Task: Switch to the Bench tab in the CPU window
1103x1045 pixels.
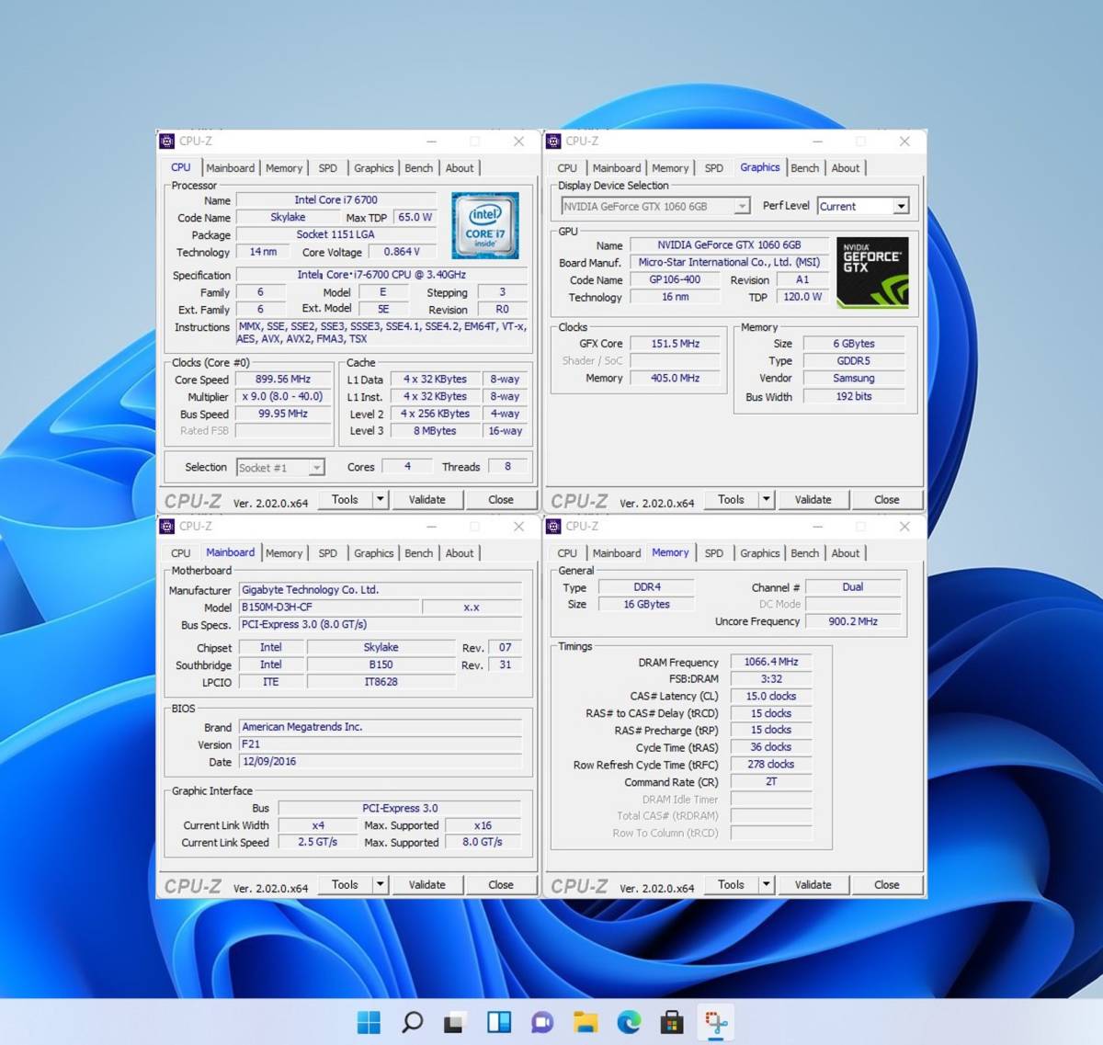Action: (x=418, y=168)
